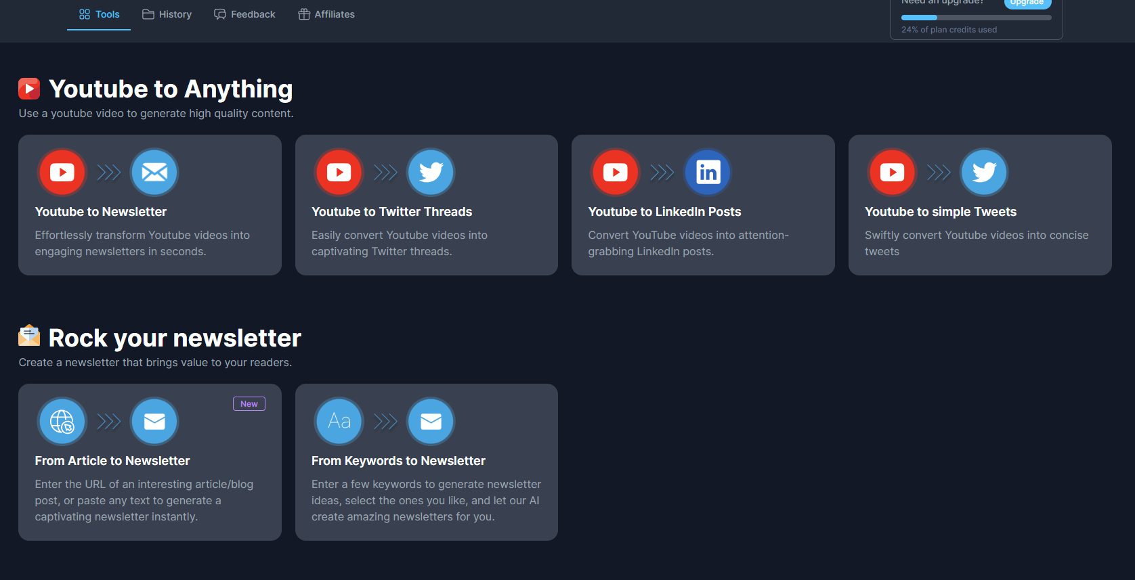Click 'Effortlessly transform Youtube videos' description
Image resolution: width=1135 pixels, height=580 pixels.
142,244
